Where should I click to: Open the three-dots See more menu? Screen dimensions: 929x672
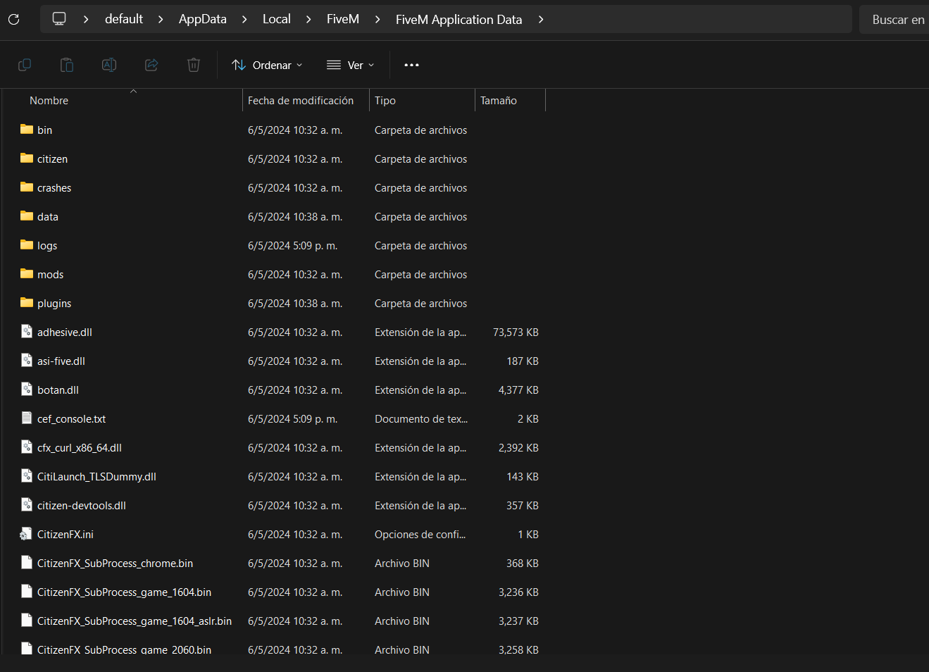point(411,65)
